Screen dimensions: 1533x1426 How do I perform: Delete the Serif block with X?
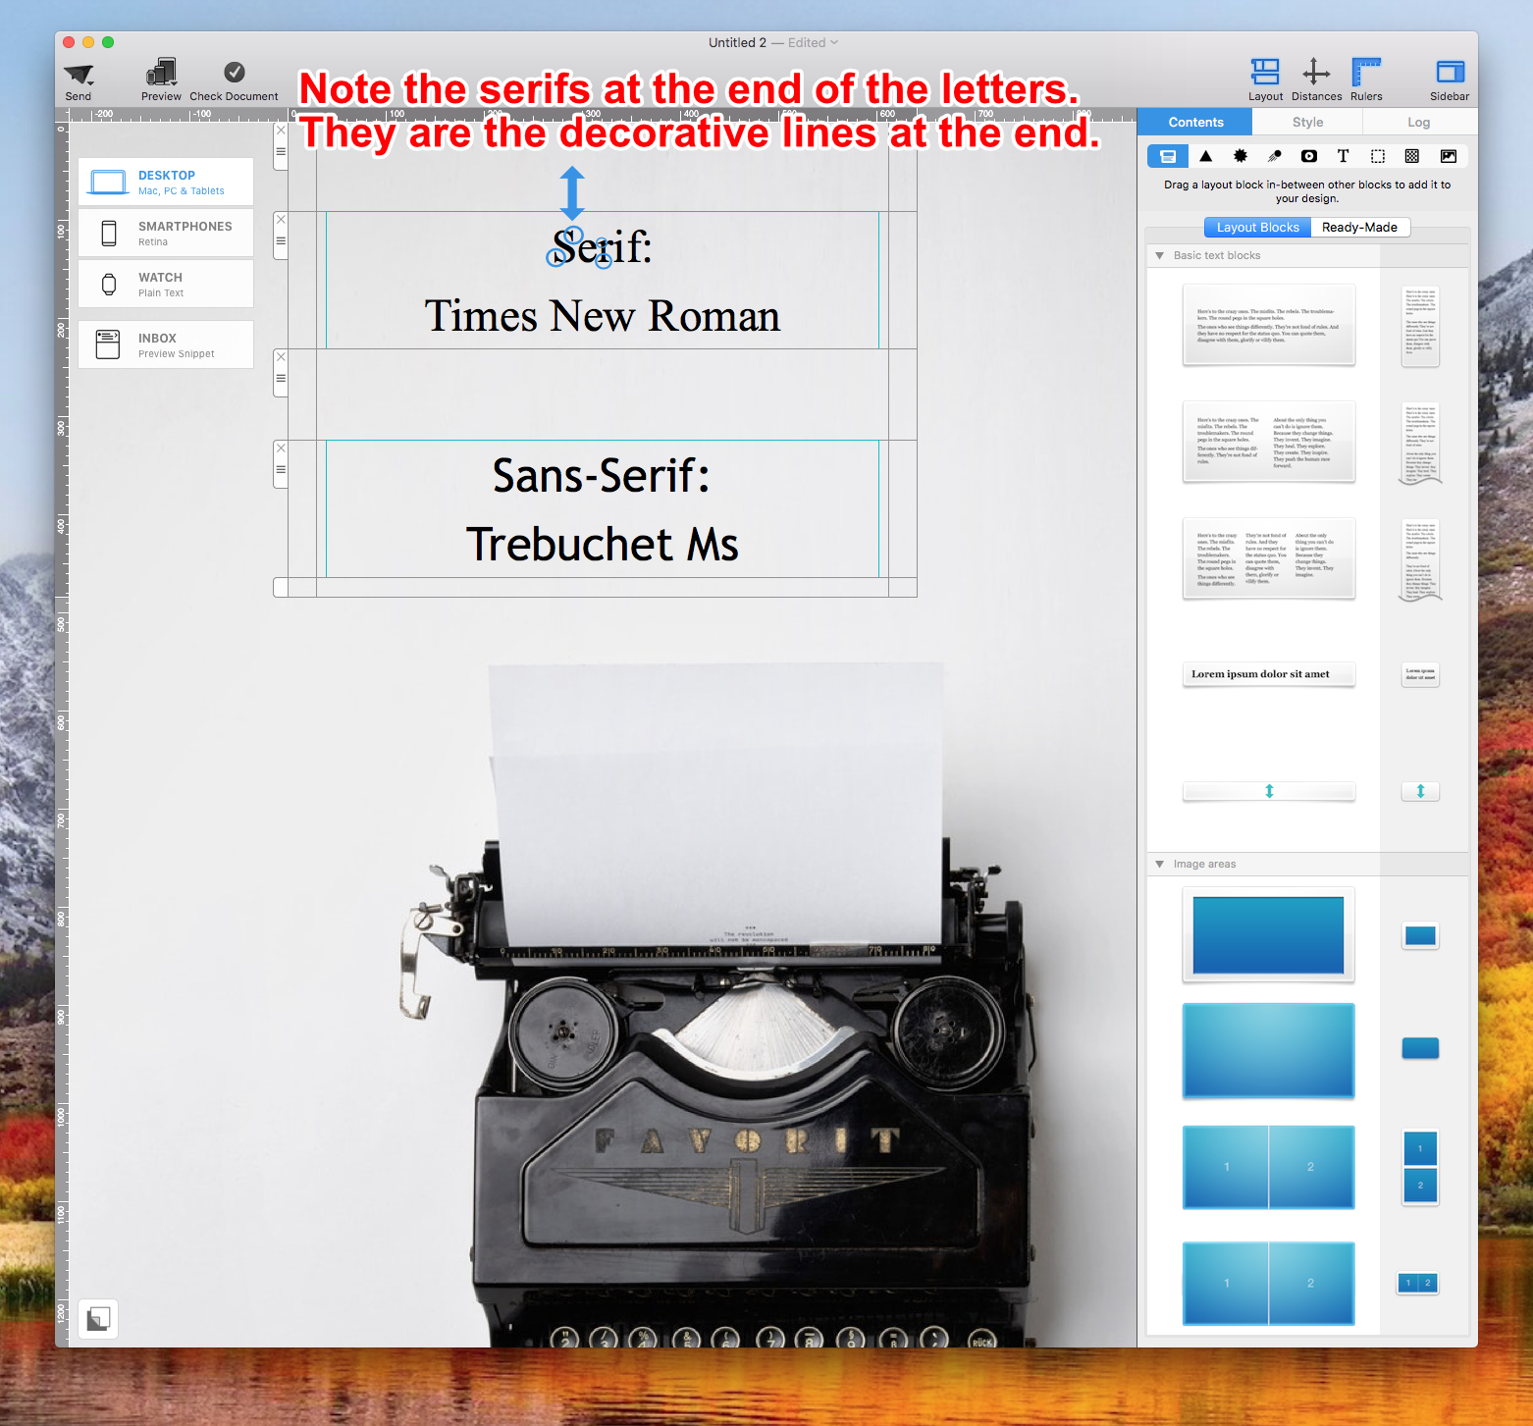281,219
